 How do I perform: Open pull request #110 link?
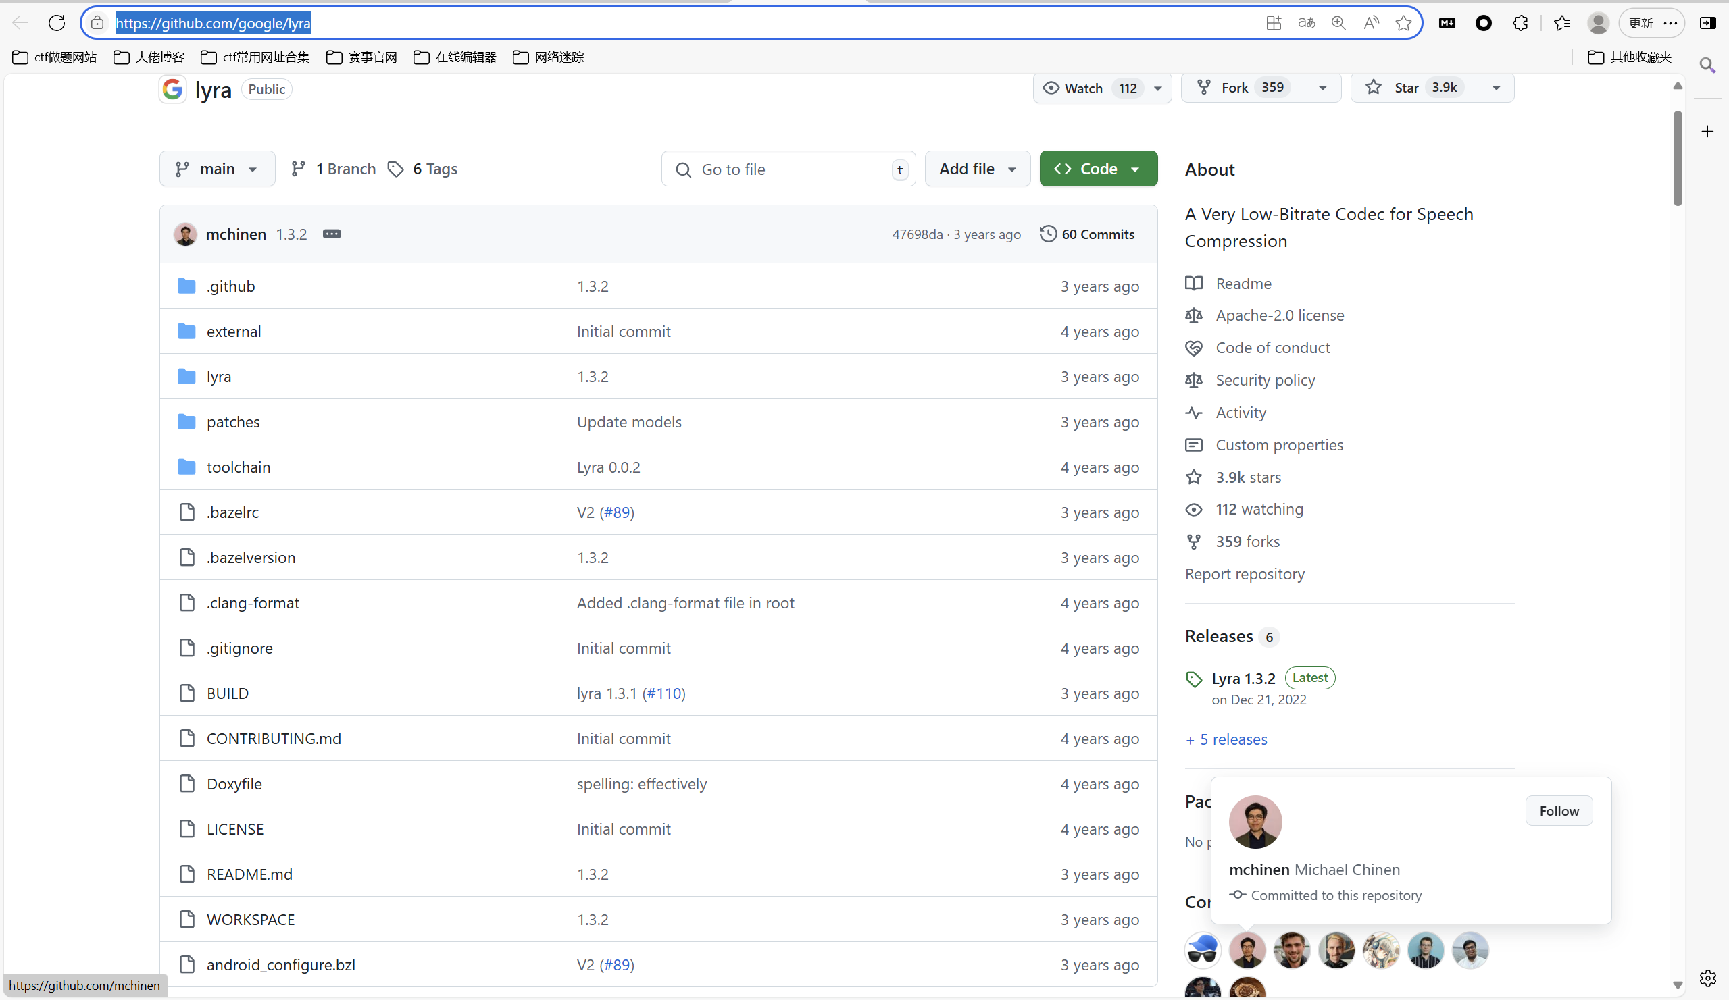tap(664, 693)
